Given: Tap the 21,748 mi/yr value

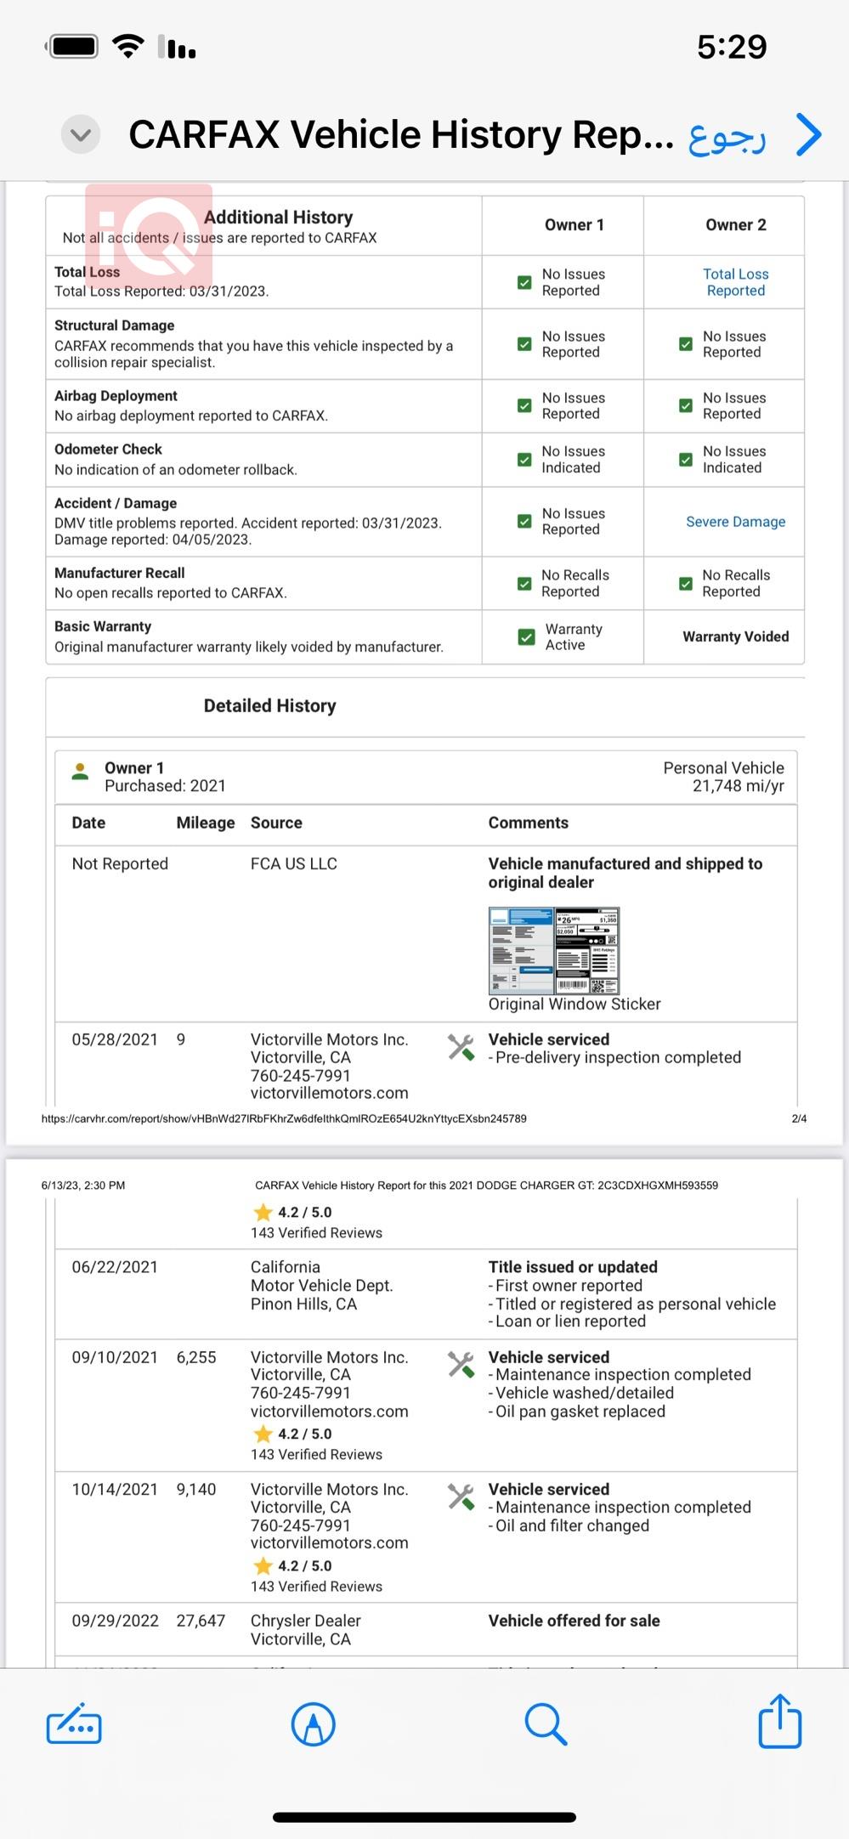Looking at the screenshot, I should click(738, 786).
